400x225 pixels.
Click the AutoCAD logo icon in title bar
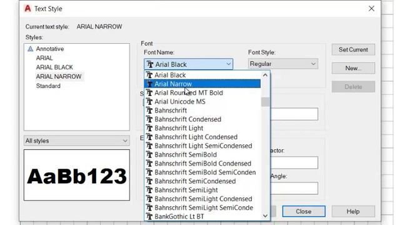[27, 8]
